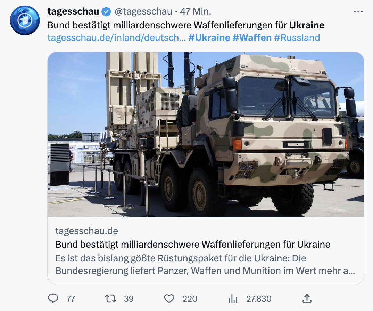Open the military truck preview image

(206, 134)
